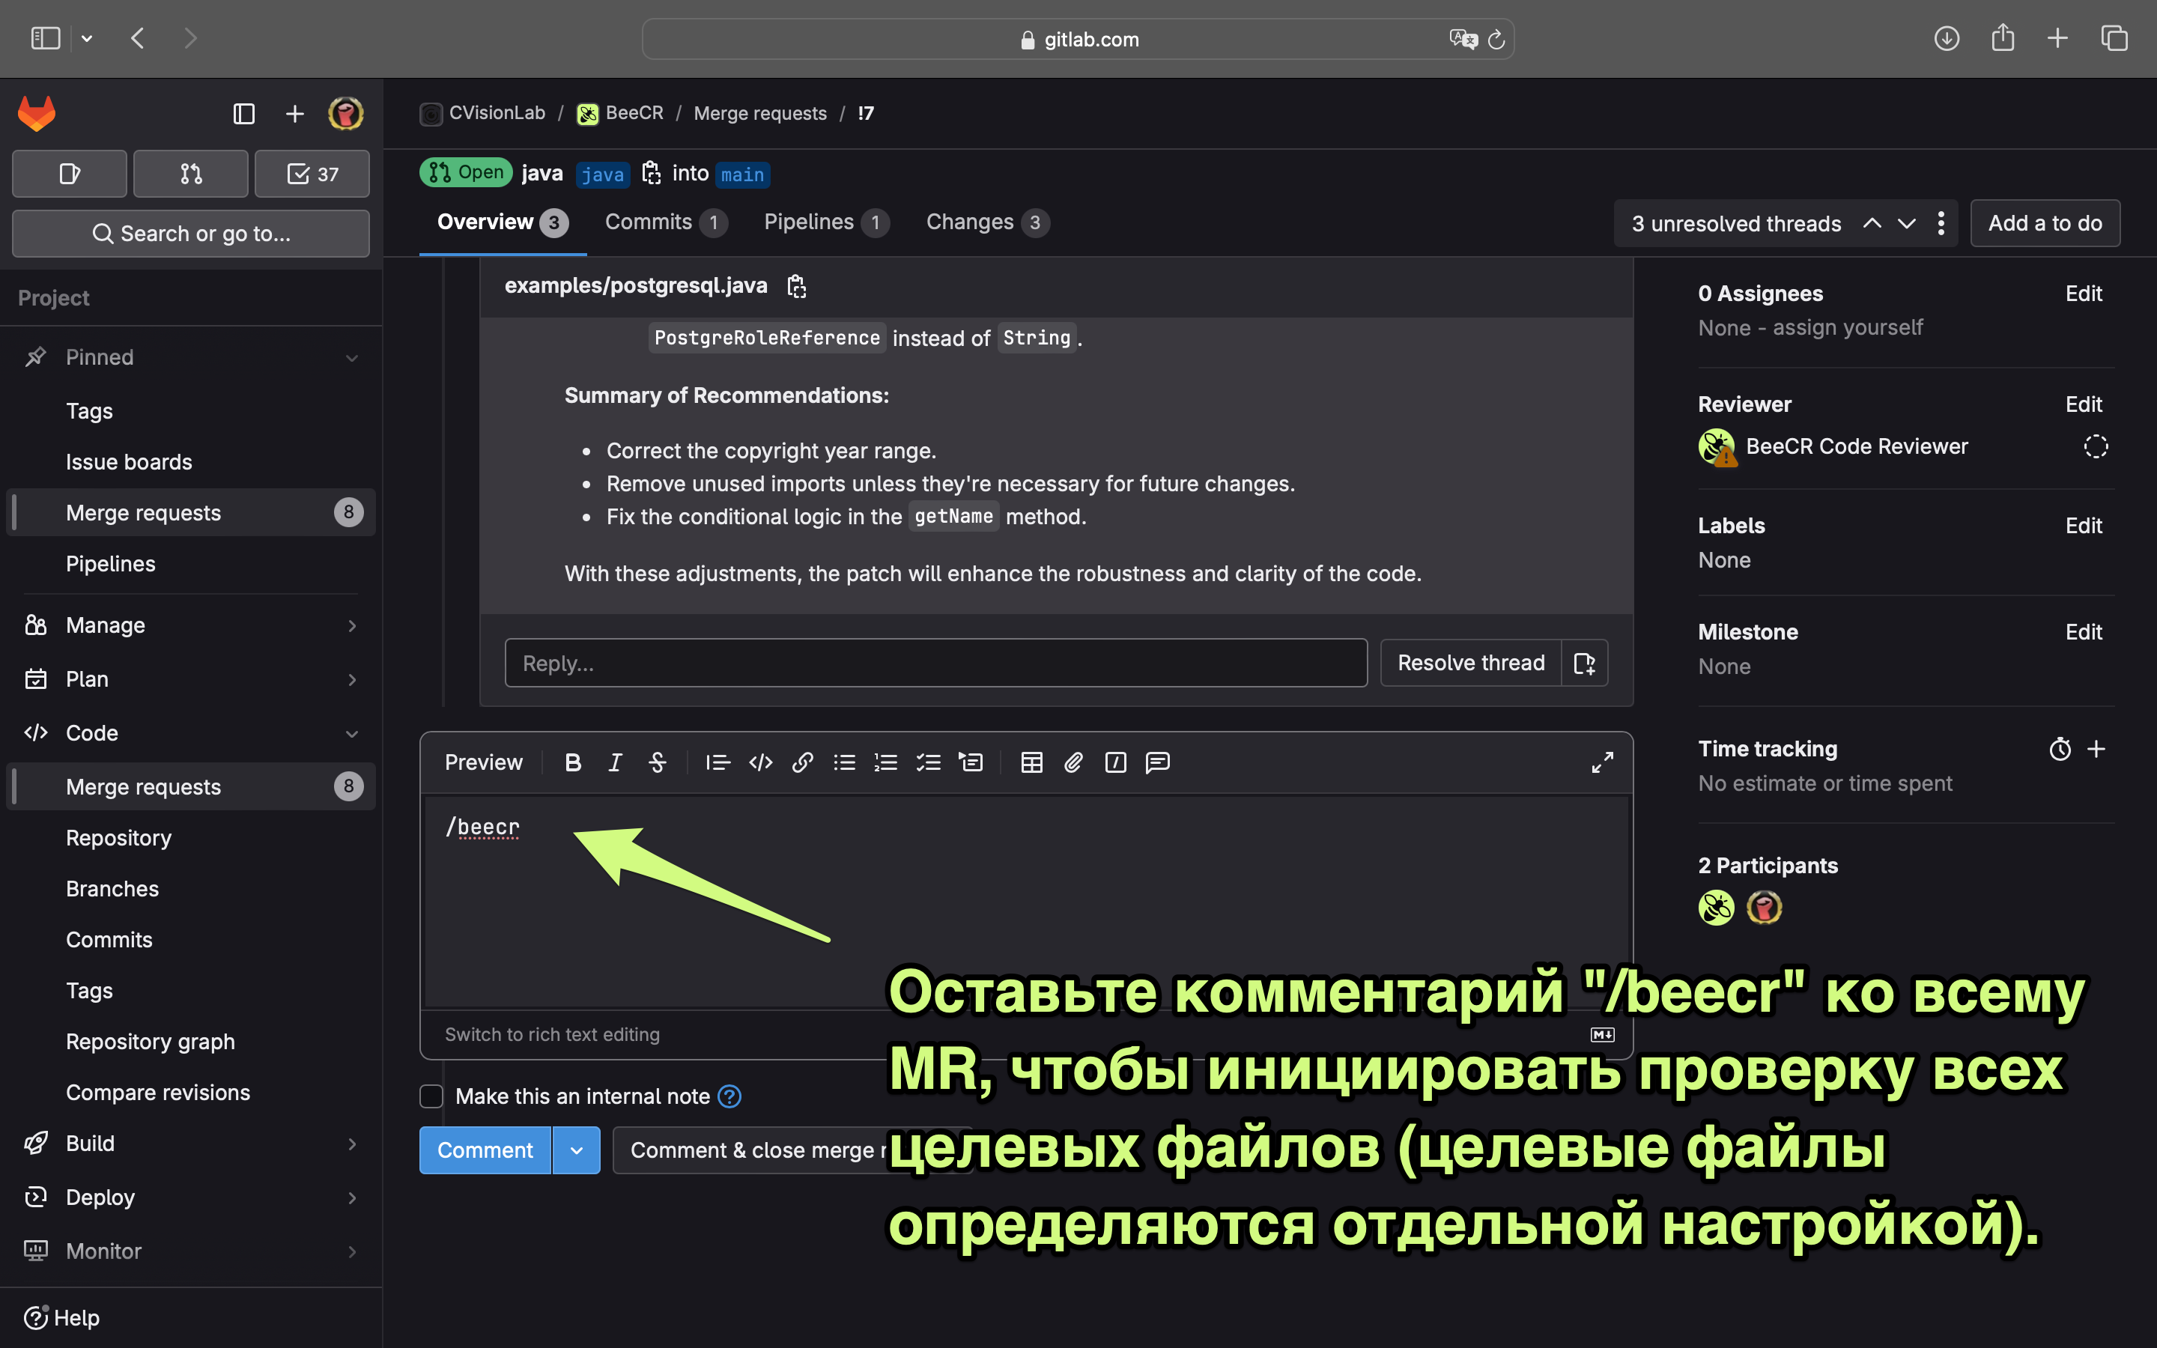This screenshot has width=2157, height=1348.
Task: Insert code formatting in comment
Action: coord(760,762)
